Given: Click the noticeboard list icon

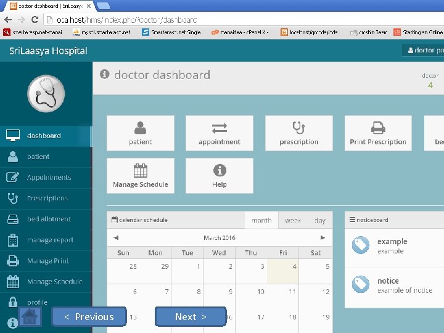Looking at the screenshot, I should [352, 220].
